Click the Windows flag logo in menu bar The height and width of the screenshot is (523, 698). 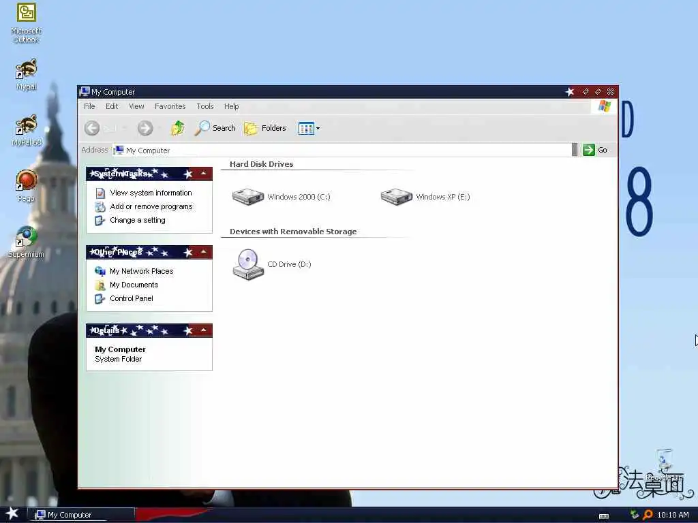click(604, 106)
